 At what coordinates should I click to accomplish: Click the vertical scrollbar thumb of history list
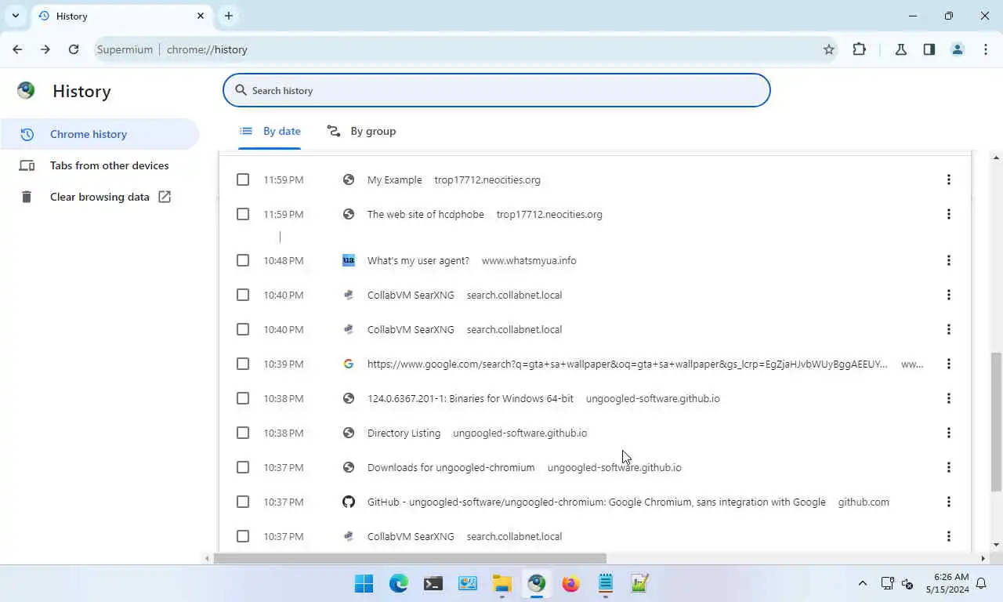996,422
